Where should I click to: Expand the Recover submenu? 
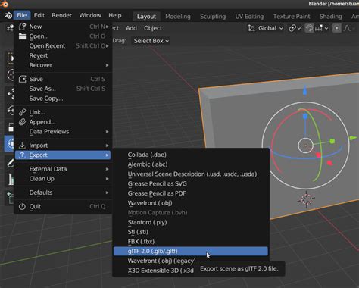tap(63, 65)
